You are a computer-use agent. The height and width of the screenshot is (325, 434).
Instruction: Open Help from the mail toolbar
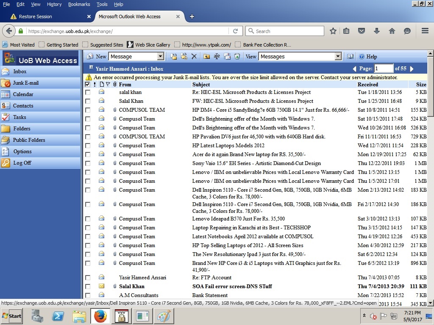click(368, 56)
